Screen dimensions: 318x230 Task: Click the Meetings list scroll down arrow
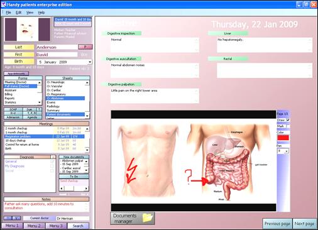click(x=87, y=150)
